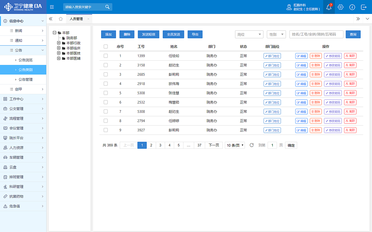Check the checkbox for 任绘如 row
The width and height of the screenshot is (372, 232).
point(105,56)
